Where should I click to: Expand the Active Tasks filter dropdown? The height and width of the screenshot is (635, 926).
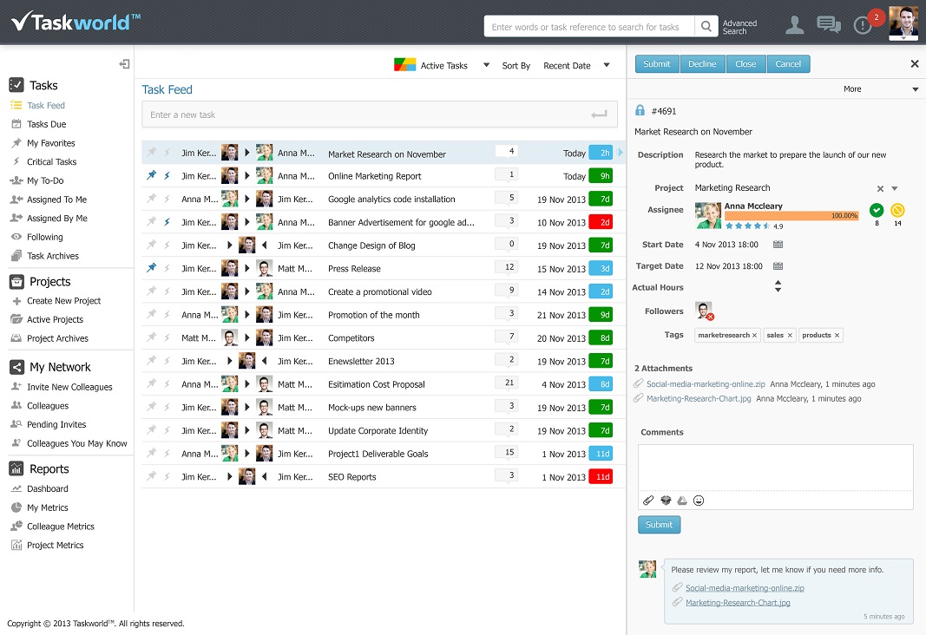[x=486, y=66]
